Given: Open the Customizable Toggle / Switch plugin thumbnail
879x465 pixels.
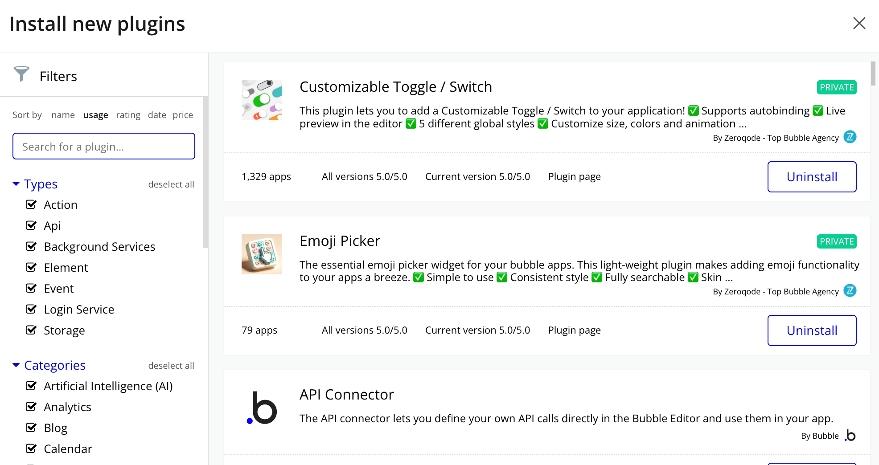Looking at the screenshot, I should (262, 100).
